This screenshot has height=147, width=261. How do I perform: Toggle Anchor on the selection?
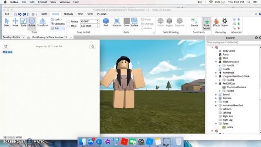coord(146,28)
